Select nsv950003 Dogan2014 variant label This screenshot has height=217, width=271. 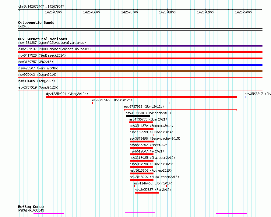click(x=37, y=75)
